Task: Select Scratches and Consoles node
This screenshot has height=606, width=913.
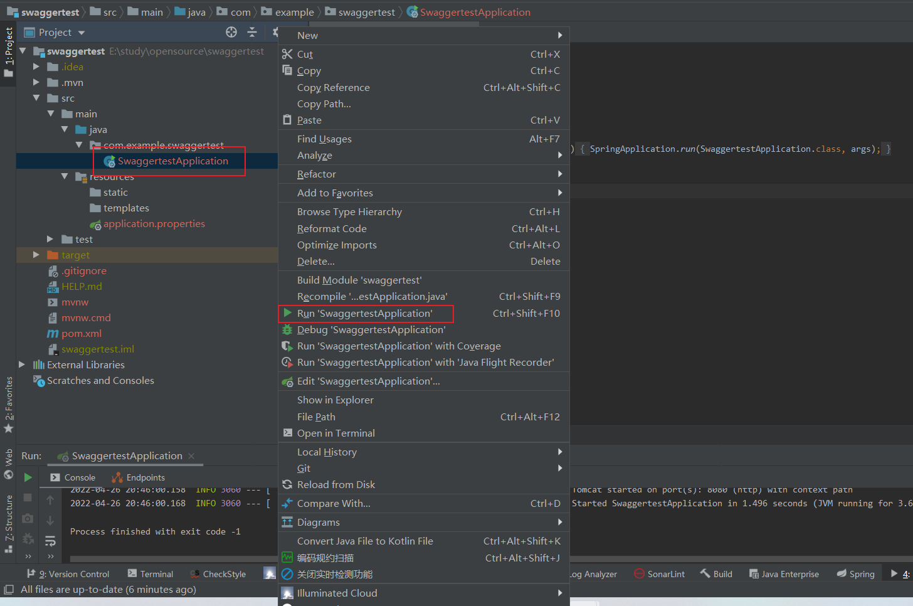Action: coord(93,381)
